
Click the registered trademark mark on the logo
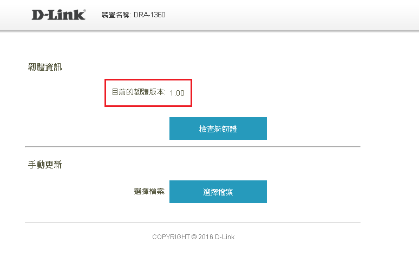click(84, 10)
